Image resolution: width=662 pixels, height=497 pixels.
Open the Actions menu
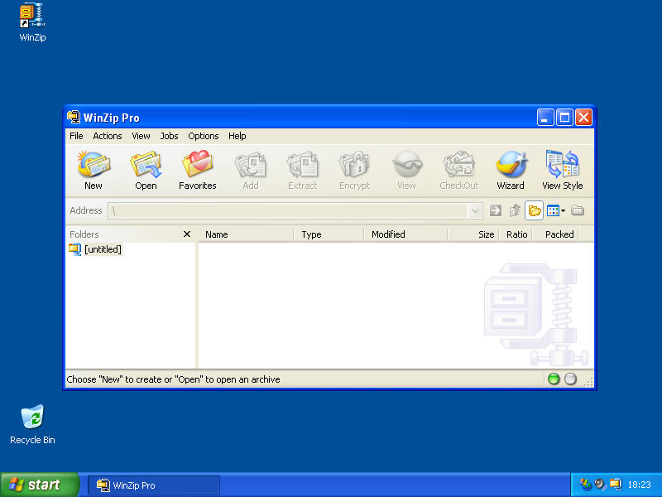107,136
